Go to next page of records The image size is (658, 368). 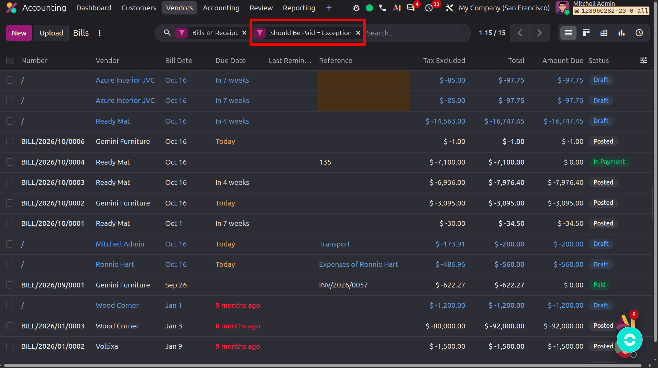point(539,33)
